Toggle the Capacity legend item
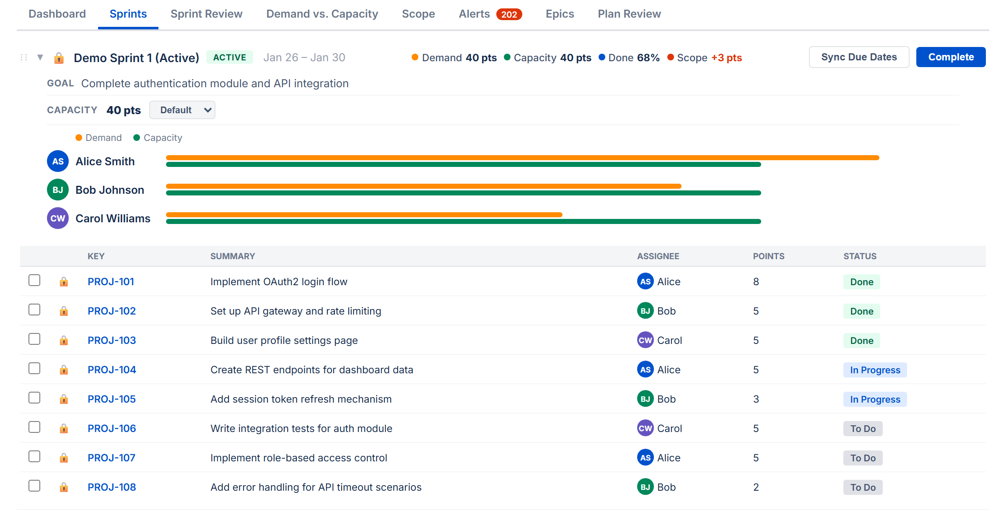1006x510 pixels. [158, 138]
